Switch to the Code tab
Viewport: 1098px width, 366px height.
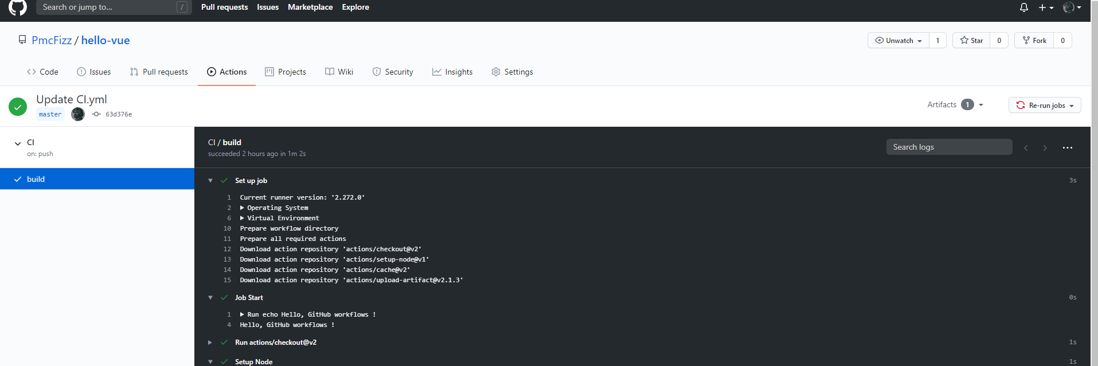click(x=42, y=72)
